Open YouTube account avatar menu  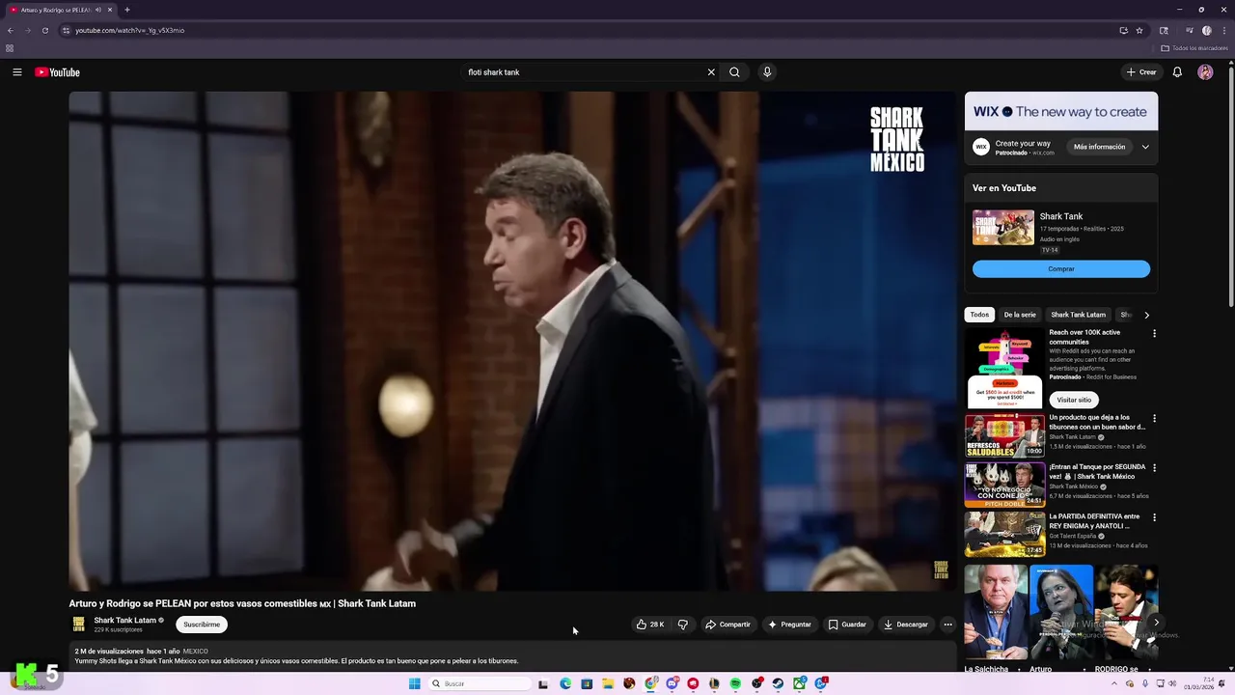tap(1205, 72)
